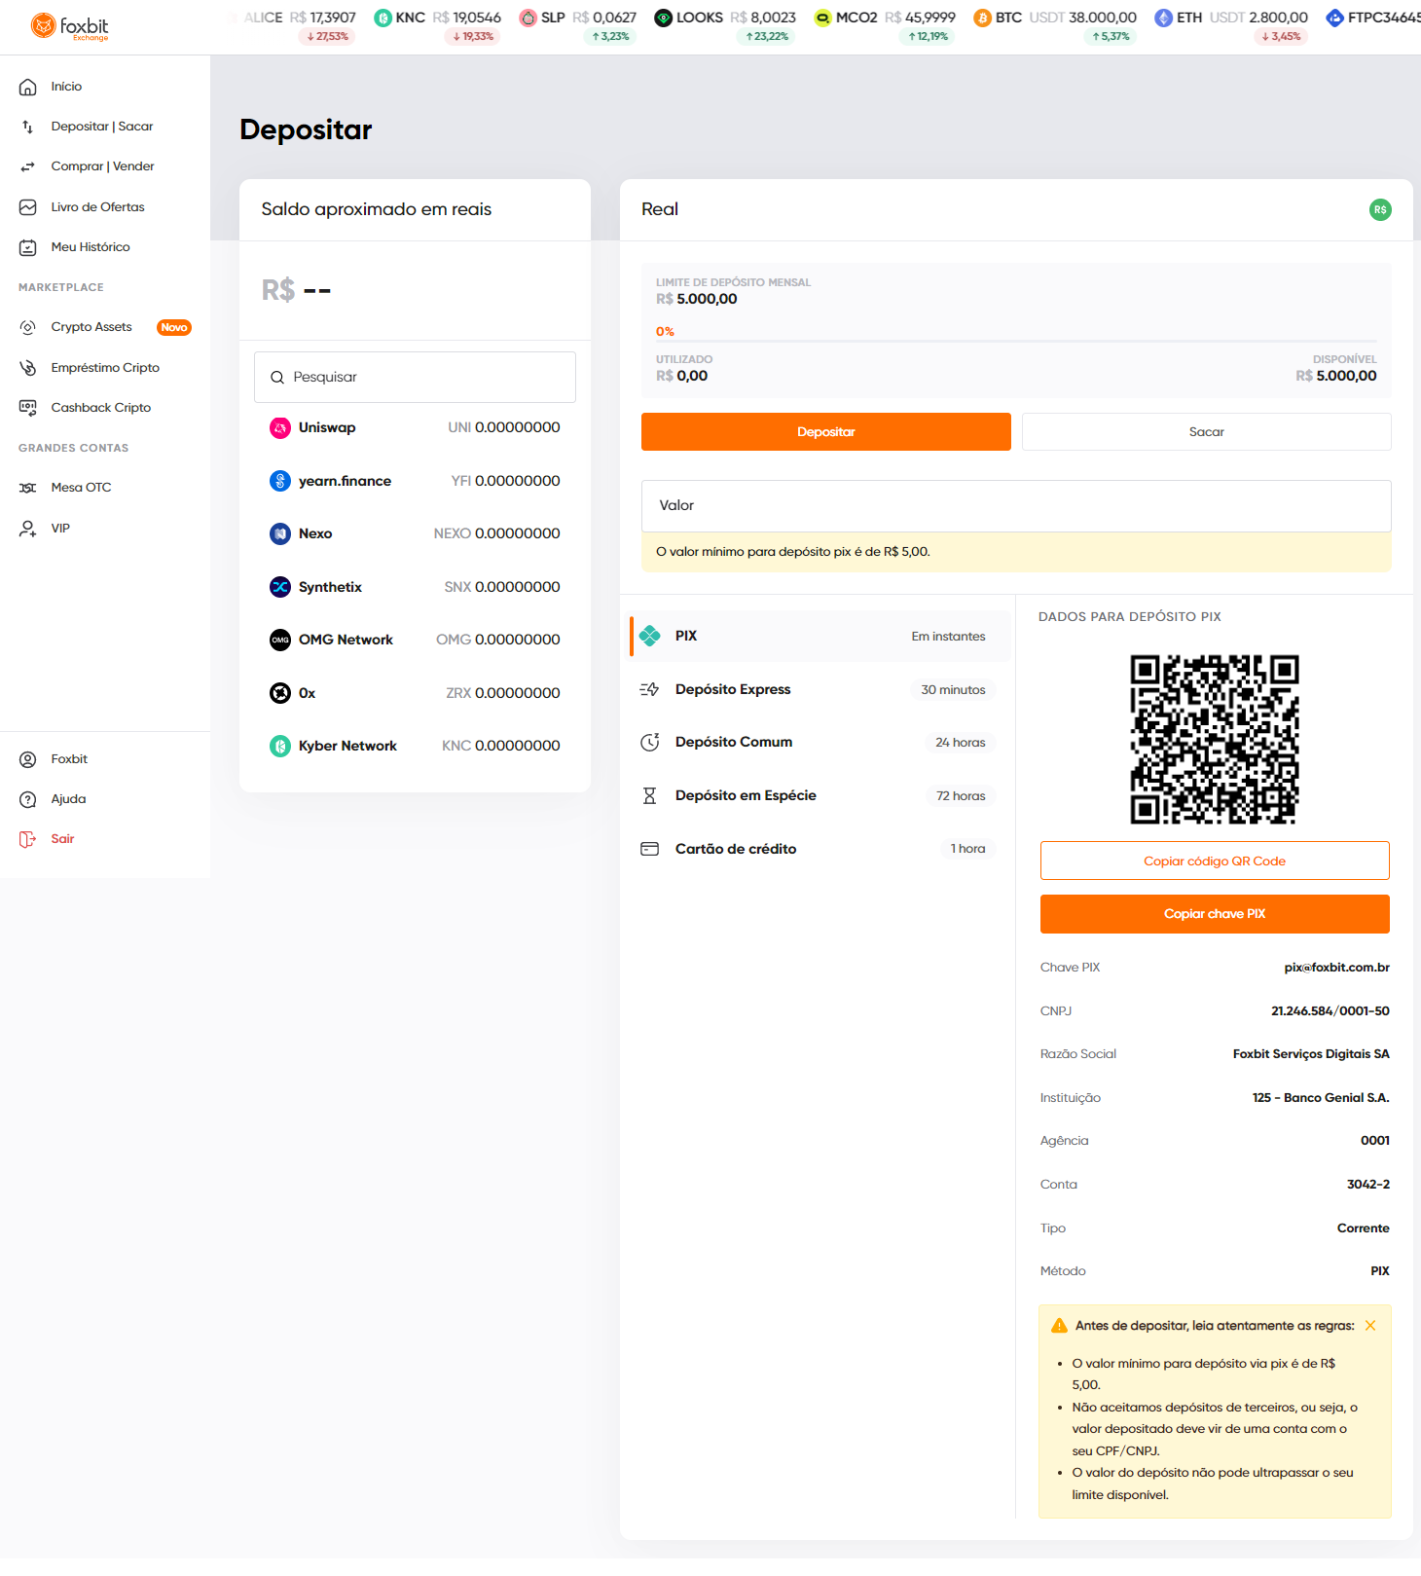The height and width of the screenshot is (1576, 1421).
Task: Dismiss the deposit rules warning box
Action: tap(1370, 1327)
